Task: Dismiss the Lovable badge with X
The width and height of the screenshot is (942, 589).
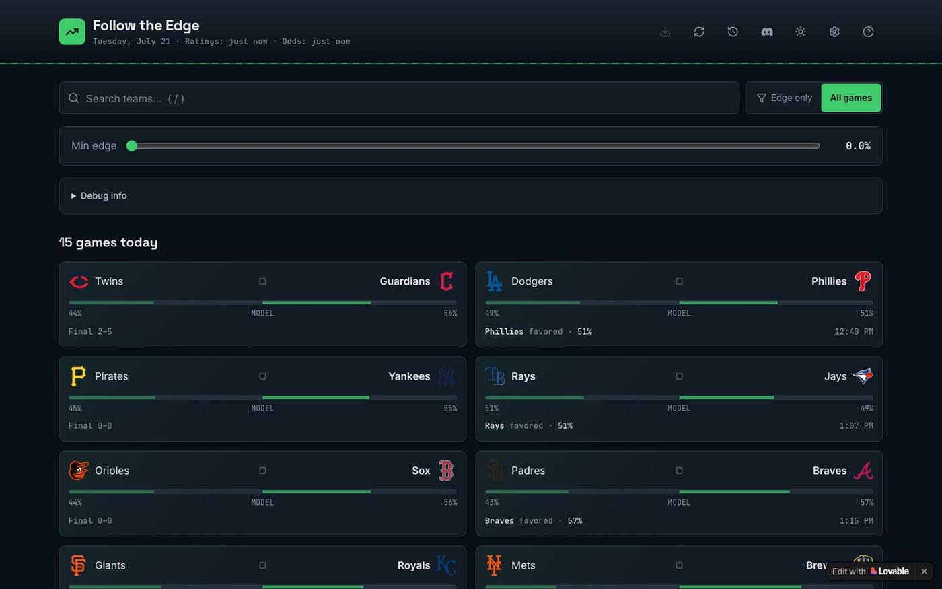Action: click(x=924, y=571)
